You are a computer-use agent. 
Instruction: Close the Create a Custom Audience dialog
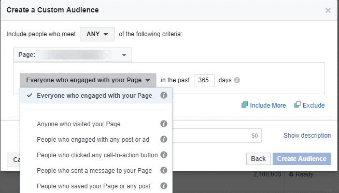click(328, 10)
